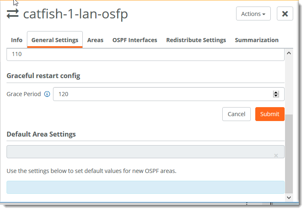Decrease Grace Period with the down spinner

tap(276, 96)
